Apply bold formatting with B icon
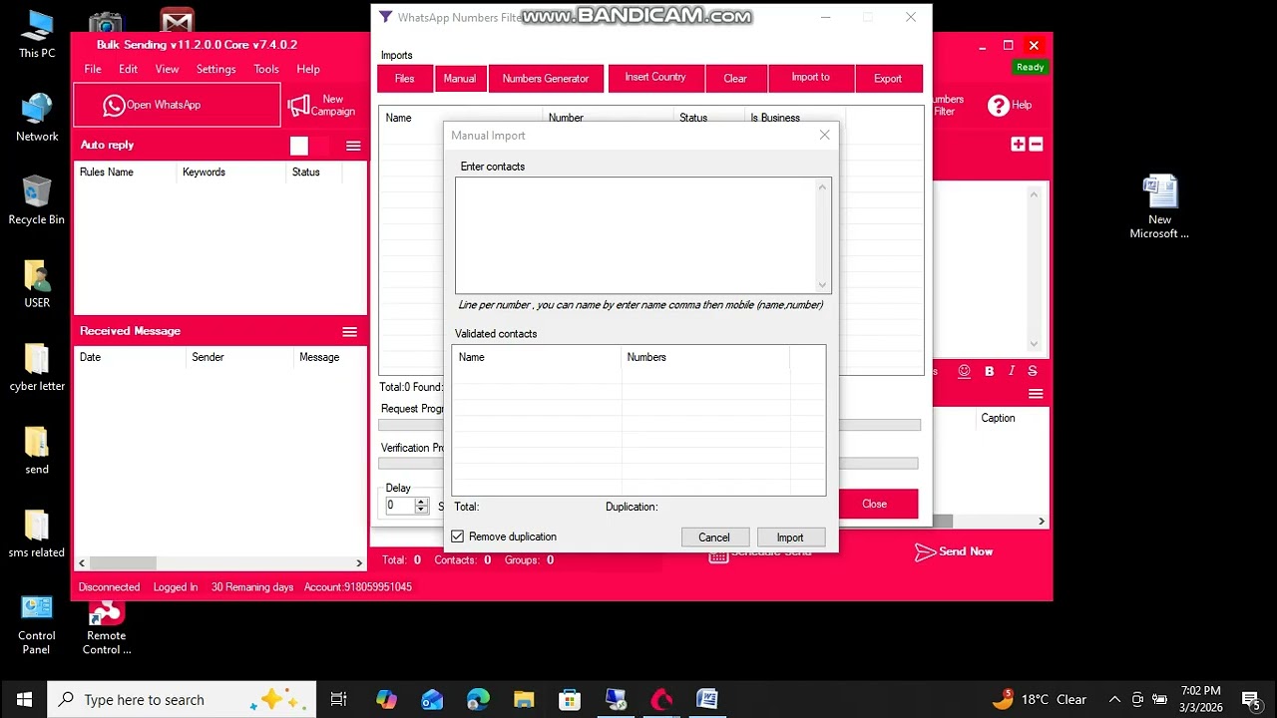 tap(989, 371)
